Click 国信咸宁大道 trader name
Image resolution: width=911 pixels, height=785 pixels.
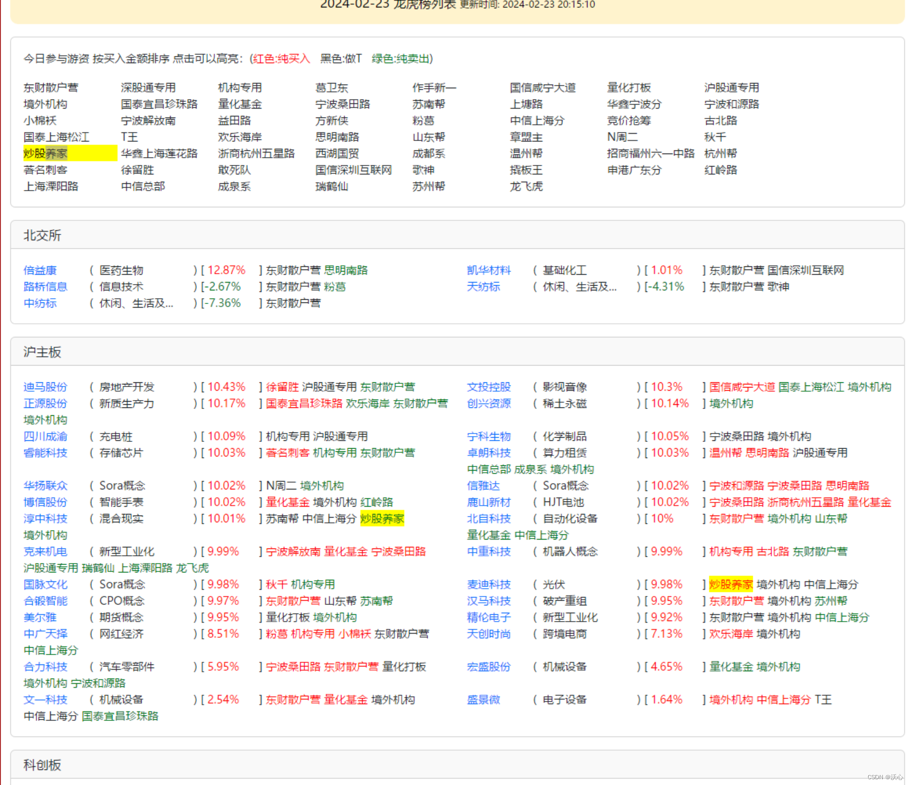point(543,88)
